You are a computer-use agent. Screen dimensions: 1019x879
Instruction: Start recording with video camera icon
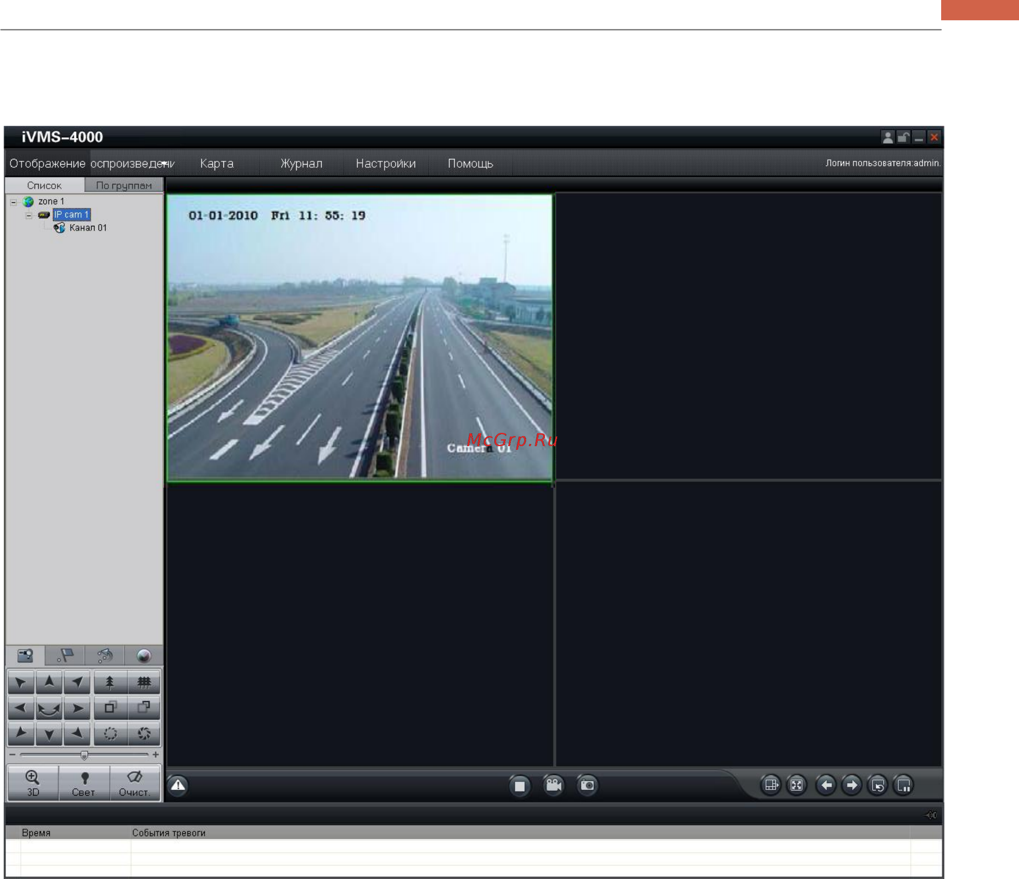tap(554, 785)
